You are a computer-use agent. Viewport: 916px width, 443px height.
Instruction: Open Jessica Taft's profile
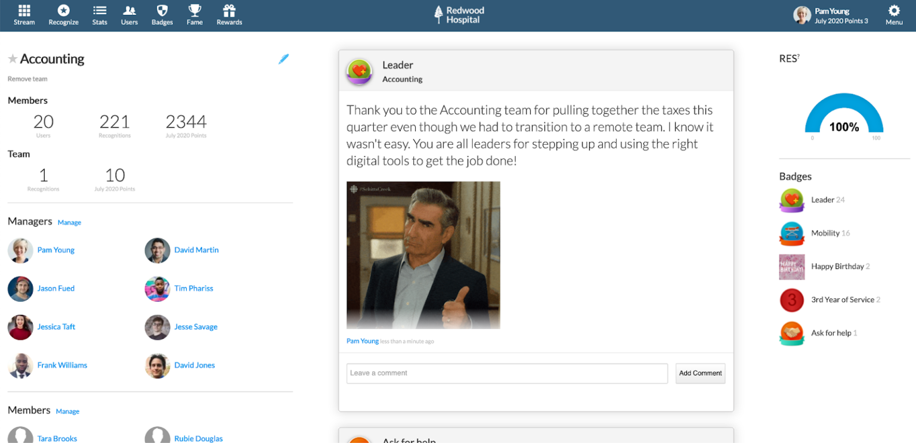[56, 327]
